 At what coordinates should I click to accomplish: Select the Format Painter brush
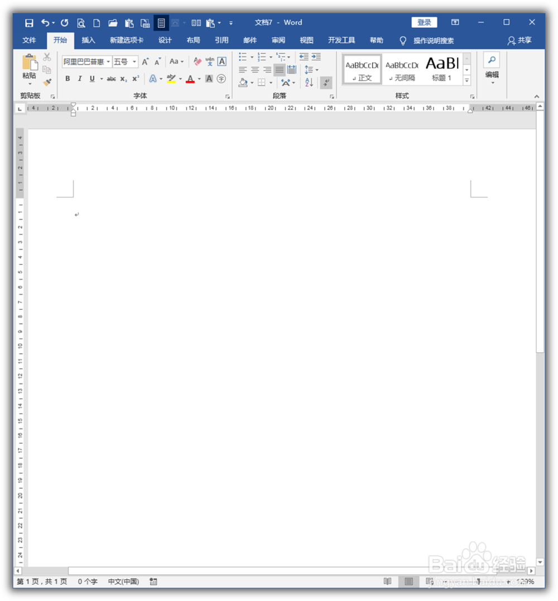coord(47,82)
